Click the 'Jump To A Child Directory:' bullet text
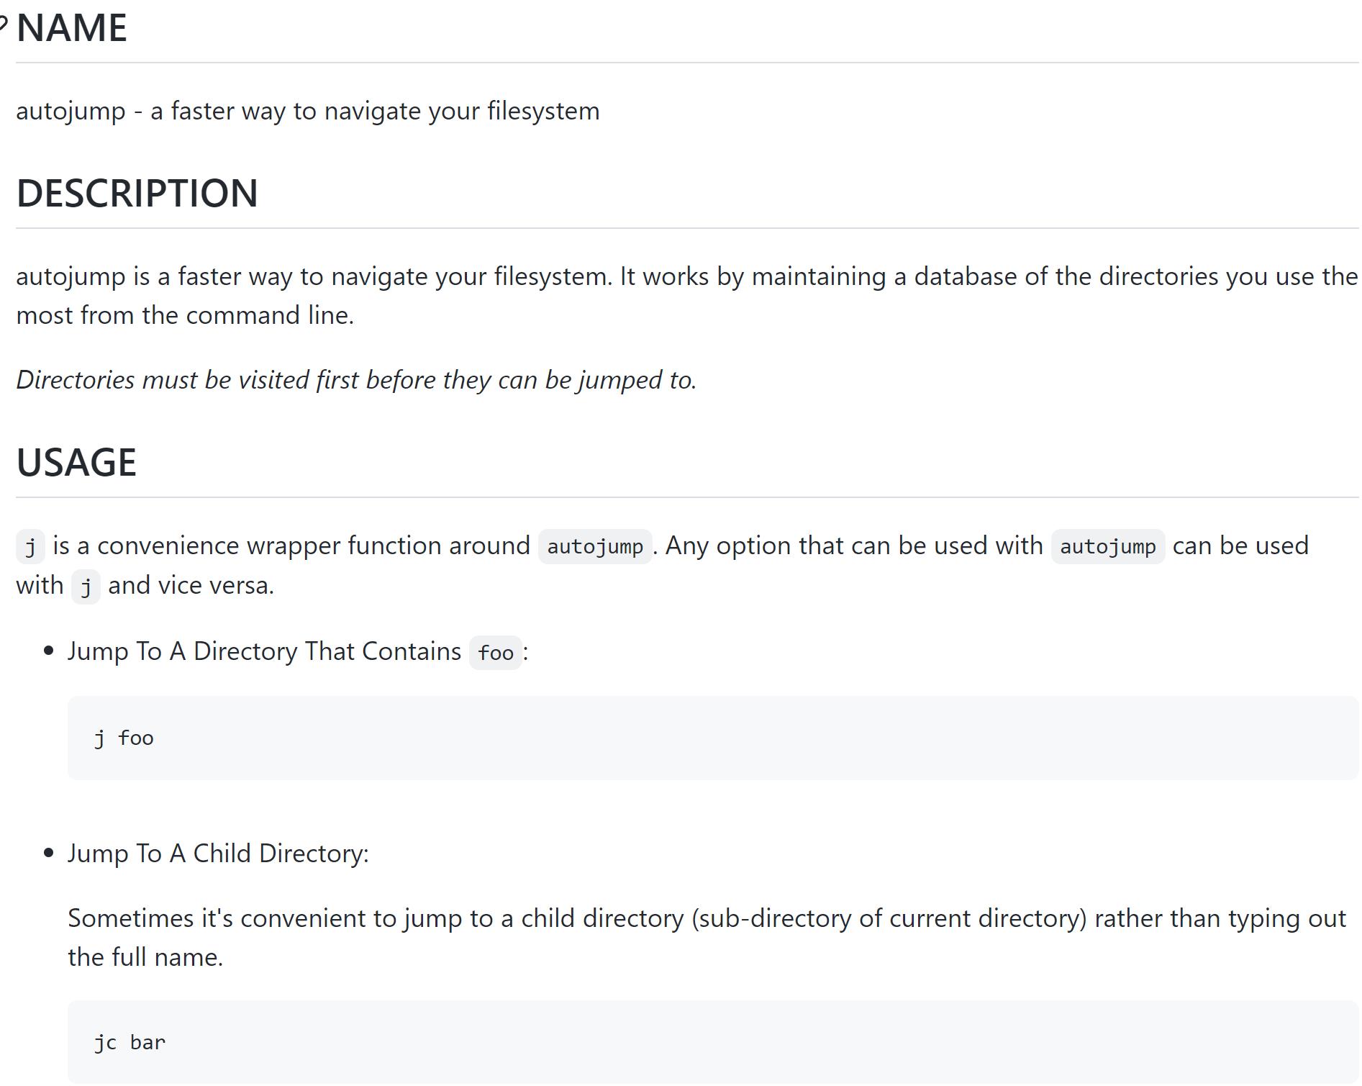The image size is (1362, 1086). click(x=218, y=854)
